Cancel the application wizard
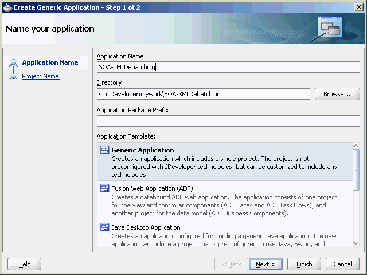This screenshot has height=275, width=367. 342,264
